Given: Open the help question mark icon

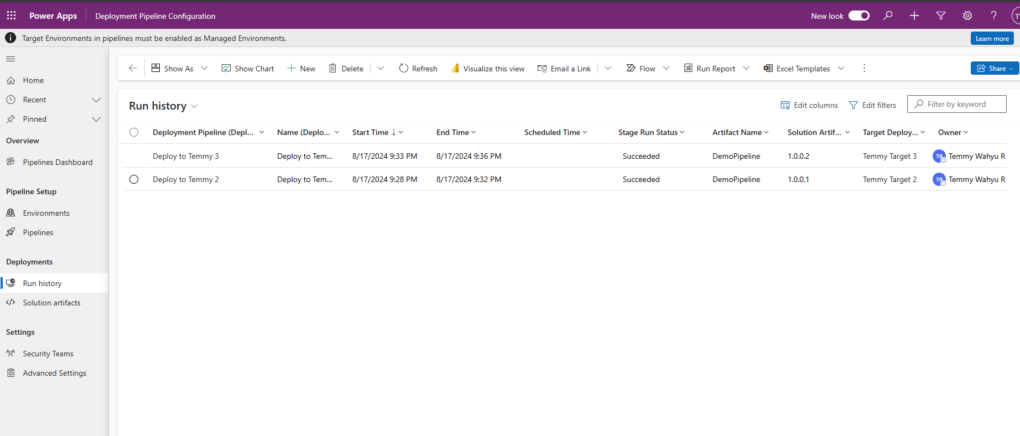Looking at the screenshot, I should coord(993,15).
